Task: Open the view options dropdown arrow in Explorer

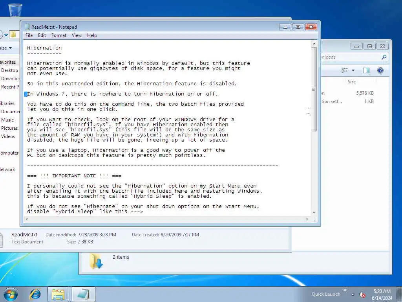Action: coord(353,70)
